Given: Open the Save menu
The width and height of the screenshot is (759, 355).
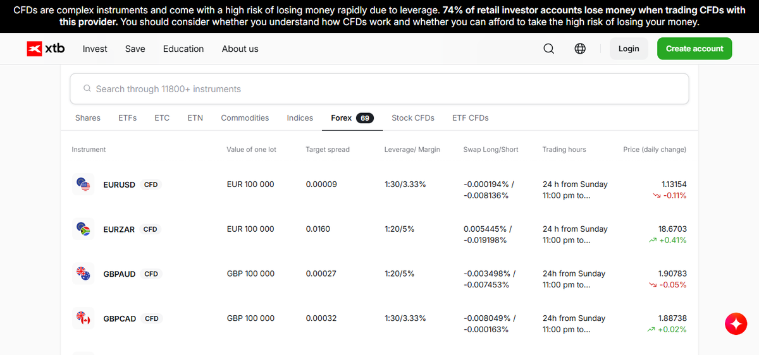Looking at the screenshot, I should (135, 49).
